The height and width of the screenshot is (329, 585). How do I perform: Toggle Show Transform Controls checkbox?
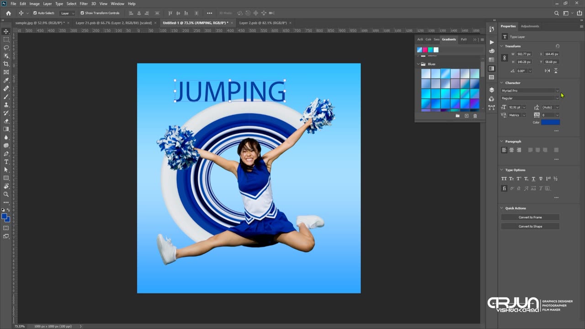pos(82,13)
